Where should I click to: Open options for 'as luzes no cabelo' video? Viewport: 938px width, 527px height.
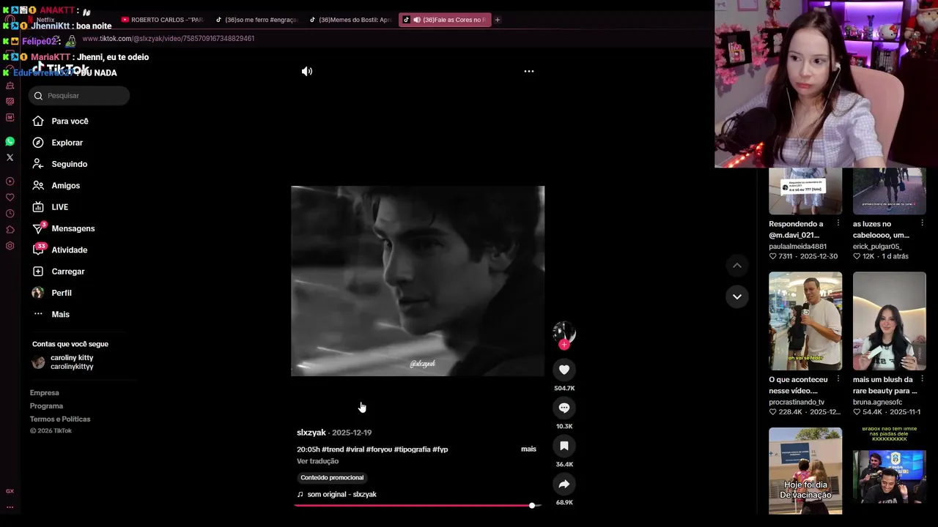tap(923, 224)
